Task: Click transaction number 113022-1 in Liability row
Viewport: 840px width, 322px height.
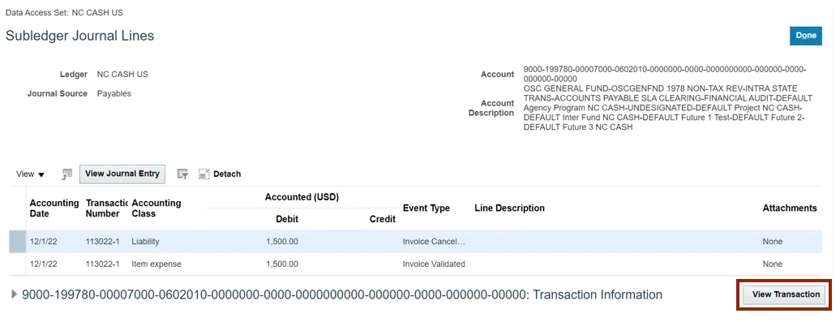Action: [103, 242]
